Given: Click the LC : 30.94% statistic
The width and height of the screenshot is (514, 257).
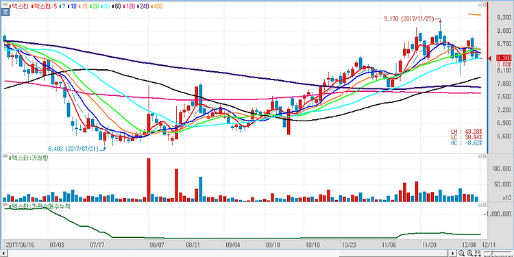Looking at the screenshot, I should [466, 137].
